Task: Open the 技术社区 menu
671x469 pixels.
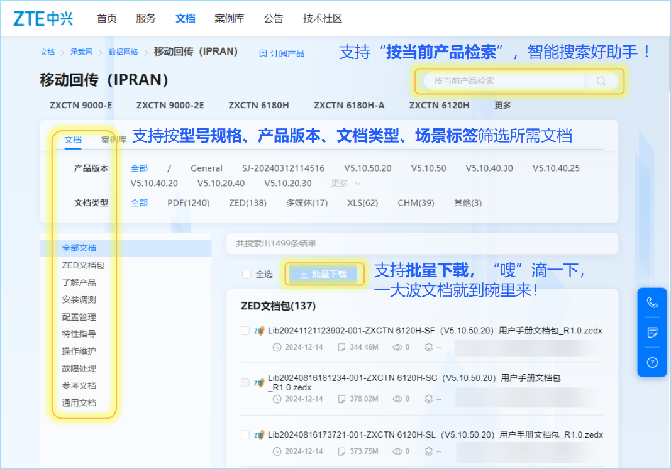Action: tap(323, 18)
